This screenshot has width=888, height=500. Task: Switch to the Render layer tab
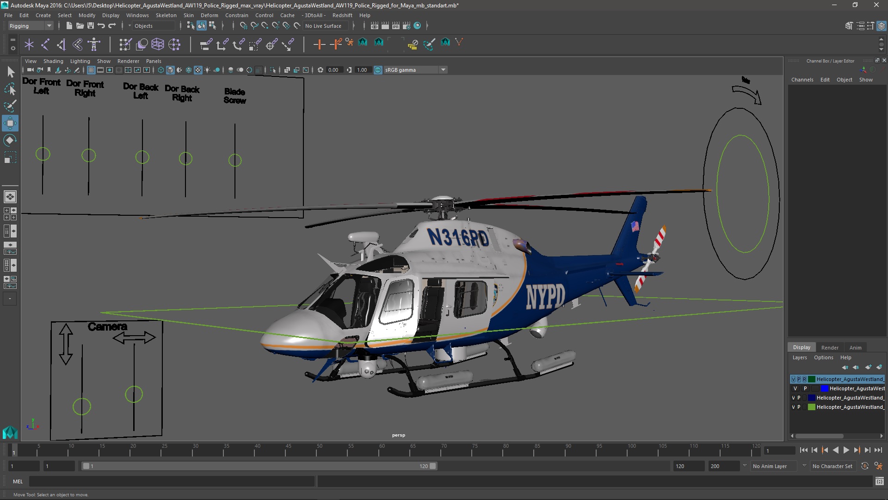pyautogui.click(x=830, y=348)
